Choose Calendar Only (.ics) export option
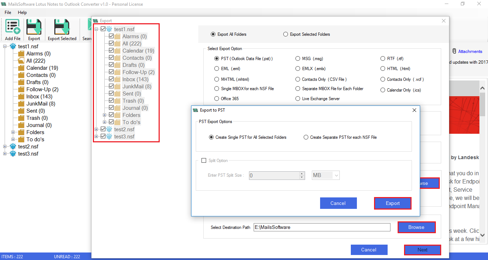This screenshot has height=260, width=488. 383,90
